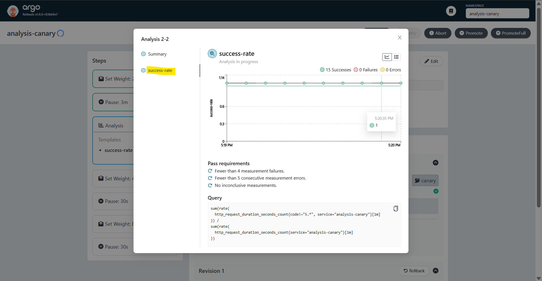Viewport: 542px width, 281px height.
Task: Click the last data point on the chart
Action: [x=401, y=83]
